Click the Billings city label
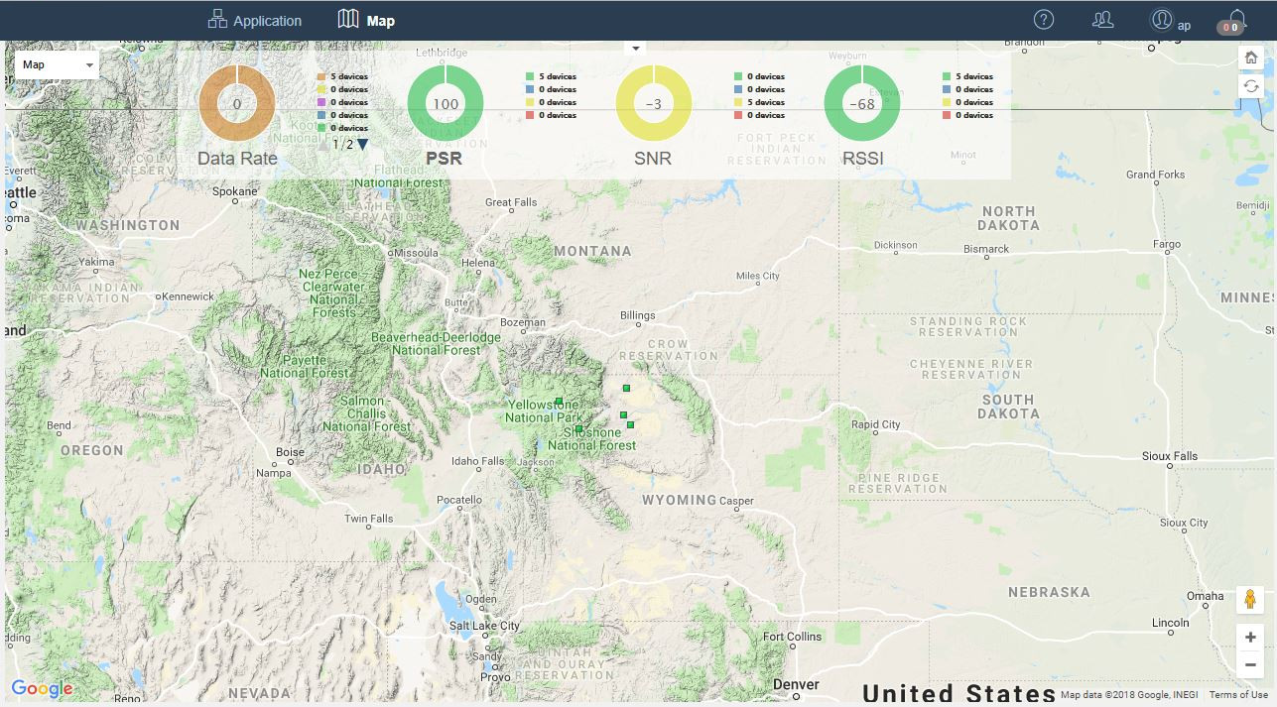Image resolution: width=1277 pixels, height=707 pixels. (638, 315)
